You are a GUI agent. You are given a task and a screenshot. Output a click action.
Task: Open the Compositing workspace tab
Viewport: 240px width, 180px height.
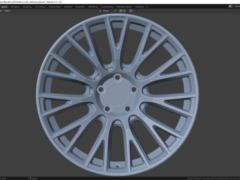pyautogui.click(x=107, y=7)
